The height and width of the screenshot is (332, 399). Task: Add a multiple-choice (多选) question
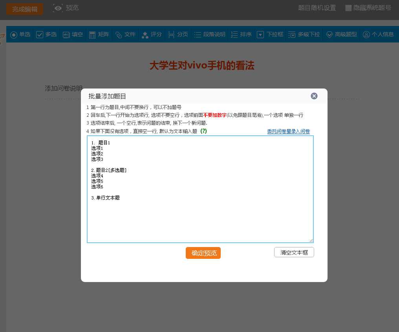(47, 34)
